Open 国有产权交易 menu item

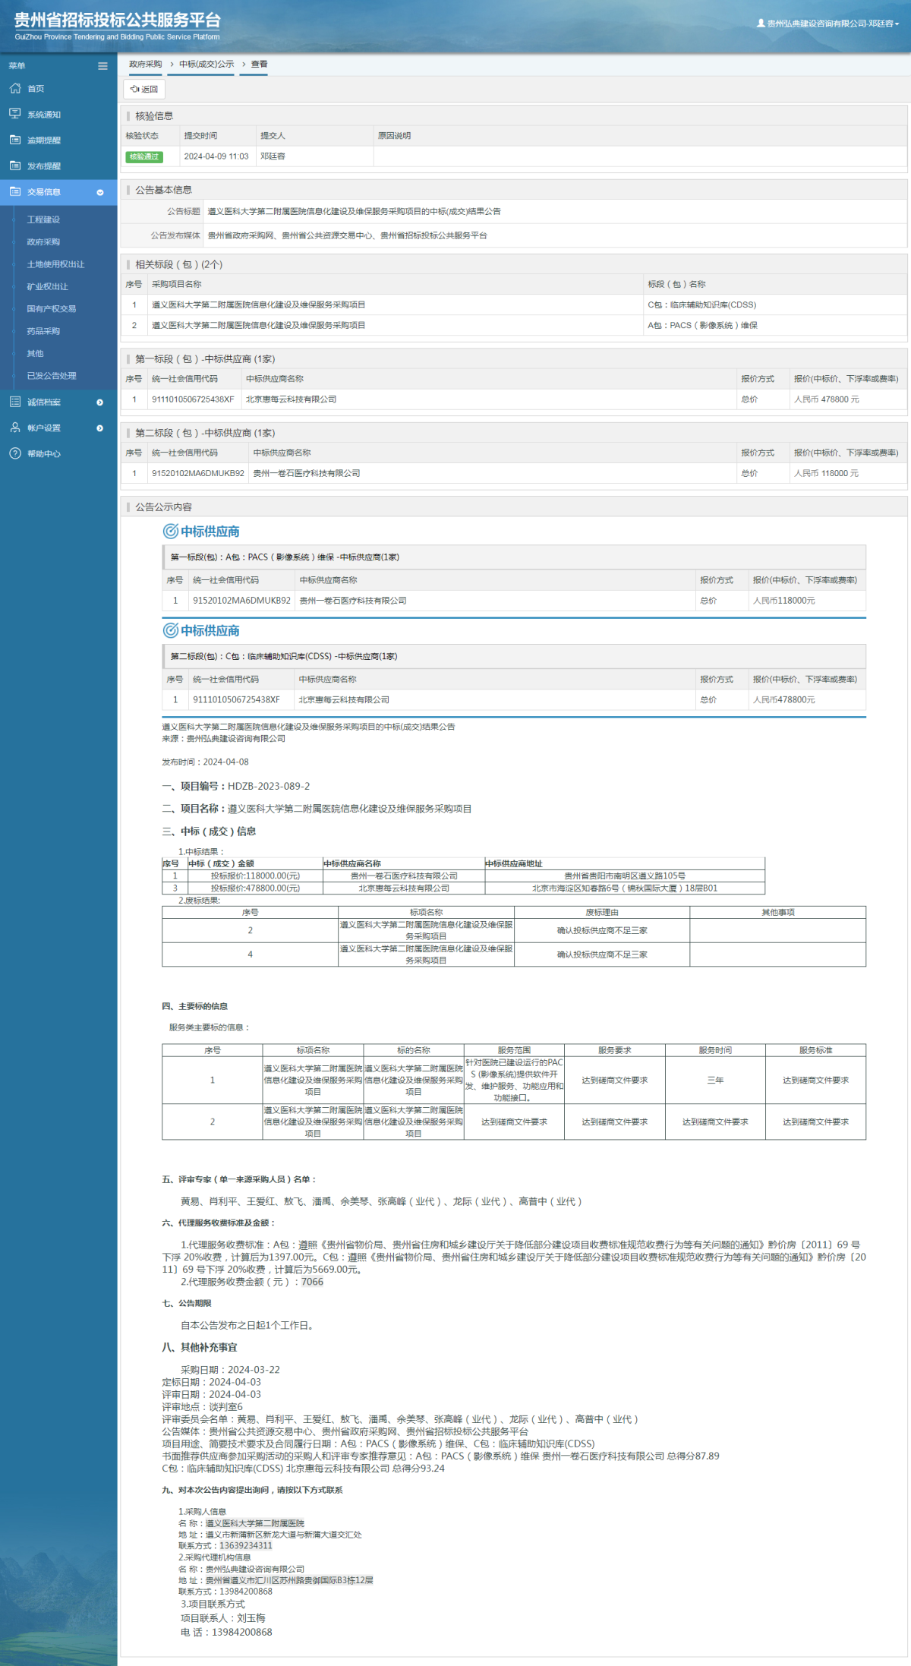pos(52,309)
